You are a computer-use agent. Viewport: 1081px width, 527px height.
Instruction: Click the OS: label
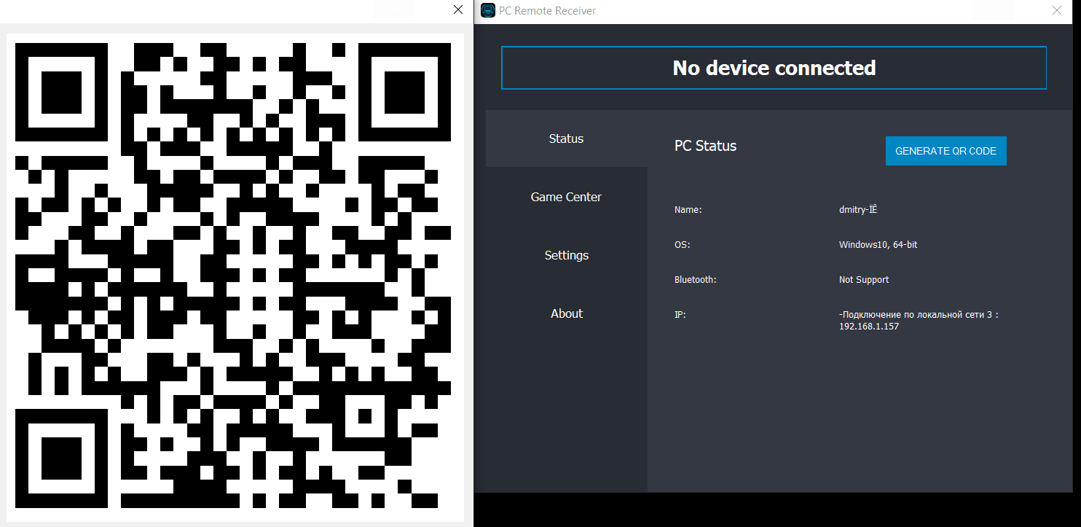[x=682, y=245]
